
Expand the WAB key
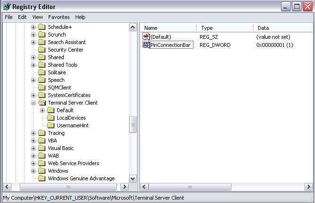click(x=34, y=156)
